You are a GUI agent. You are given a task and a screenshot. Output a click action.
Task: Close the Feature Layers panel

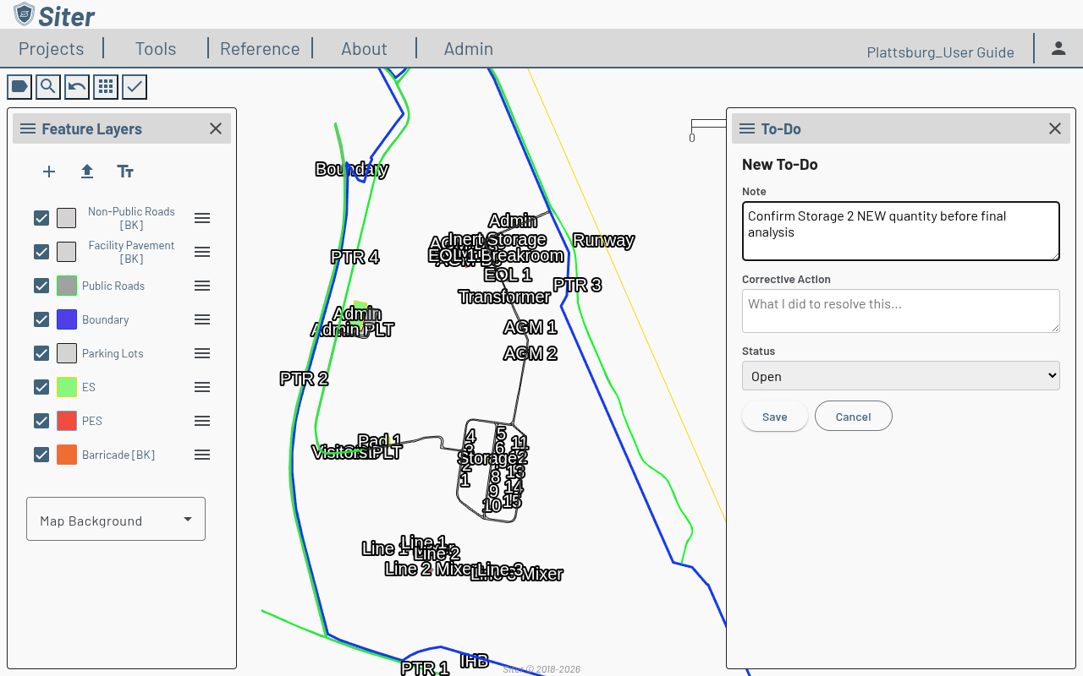click(216, 128)
